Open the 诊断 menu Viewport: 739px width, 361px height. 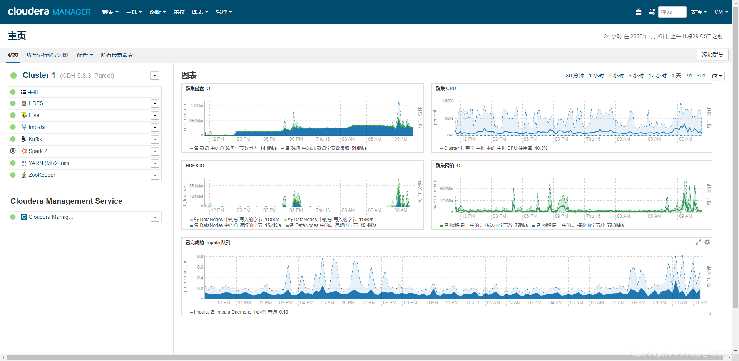click(x=158, y=12)
